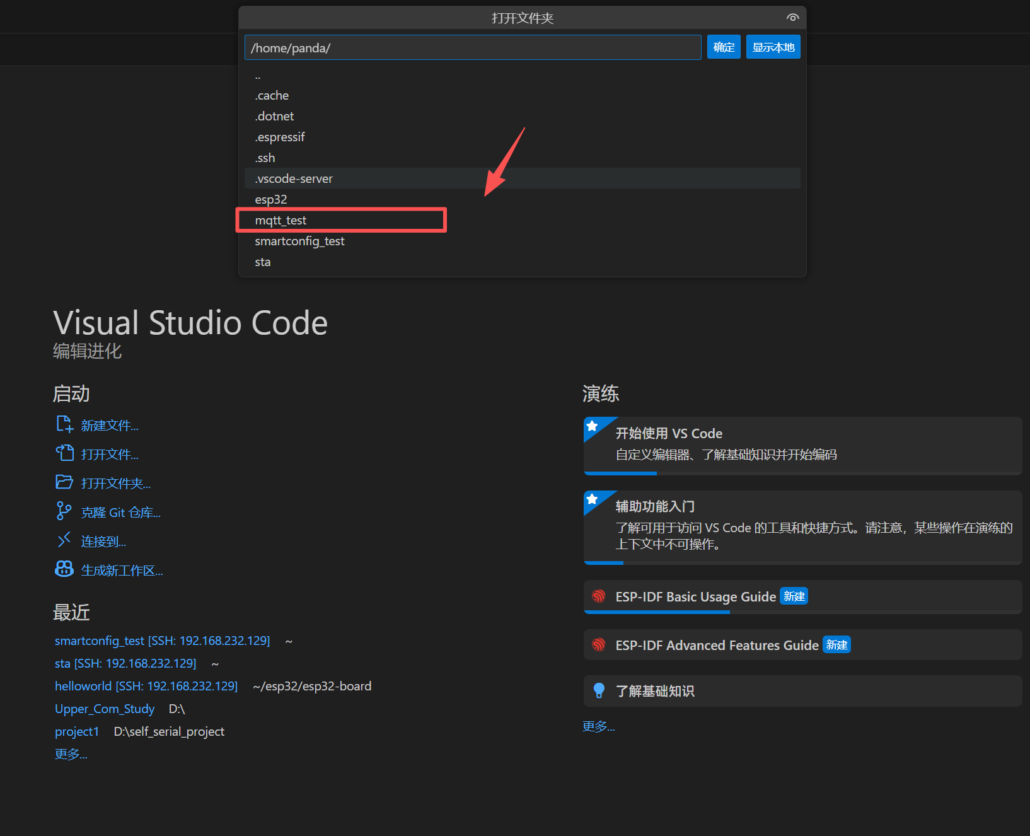Click 更多... under recent list
Viewport: 1030px width, 836px height.
click(x=71, y=754)
